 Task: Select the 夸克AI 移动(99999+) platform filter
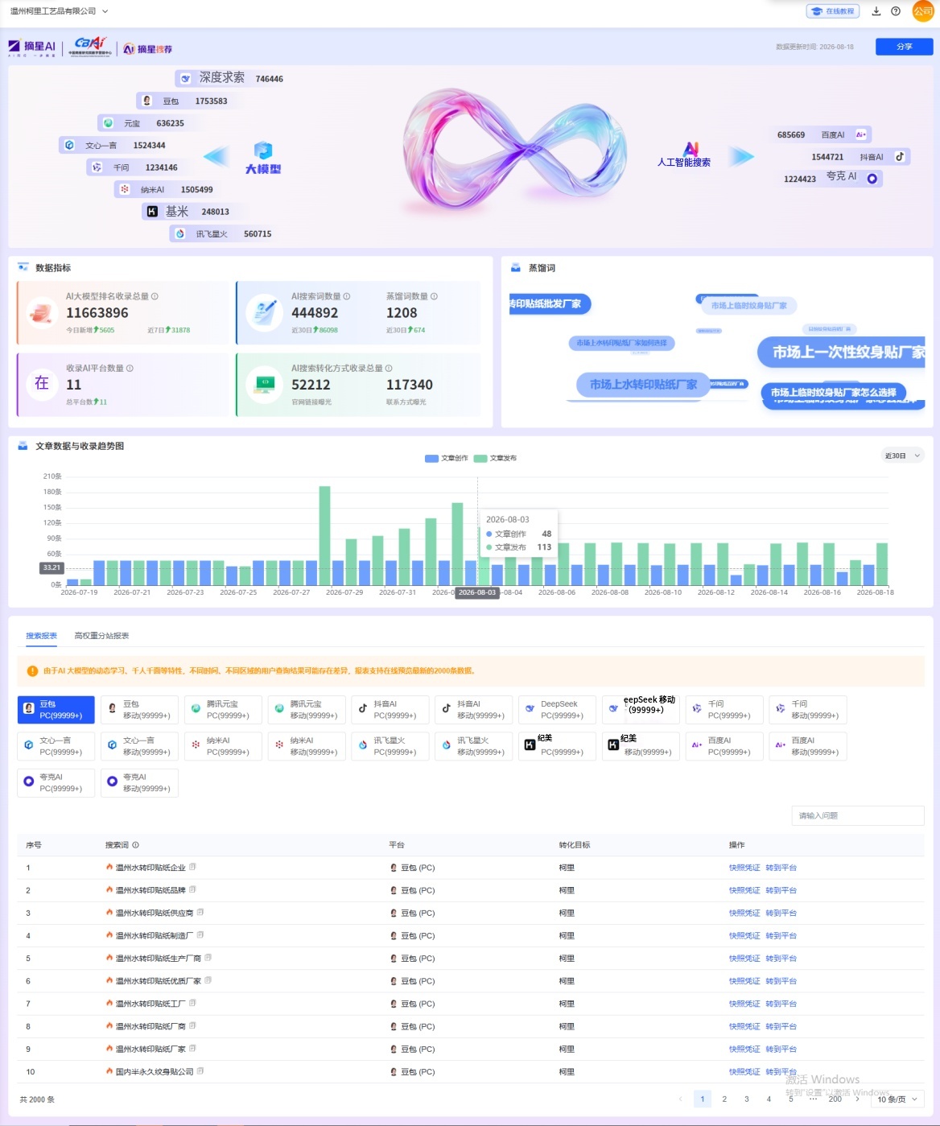tap(139, 783)
